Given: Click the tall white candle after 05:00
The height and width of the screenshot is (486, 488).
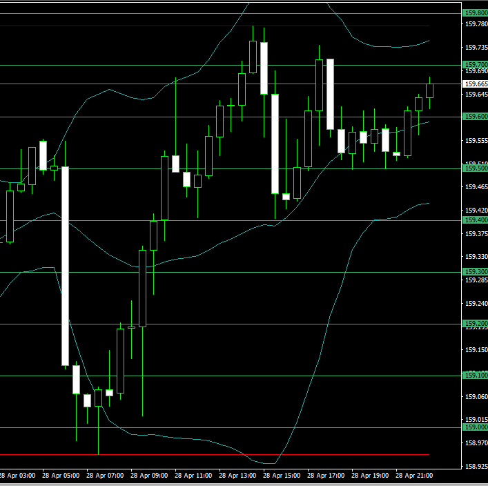Looking at the screenshot, I should coord(65,266).
